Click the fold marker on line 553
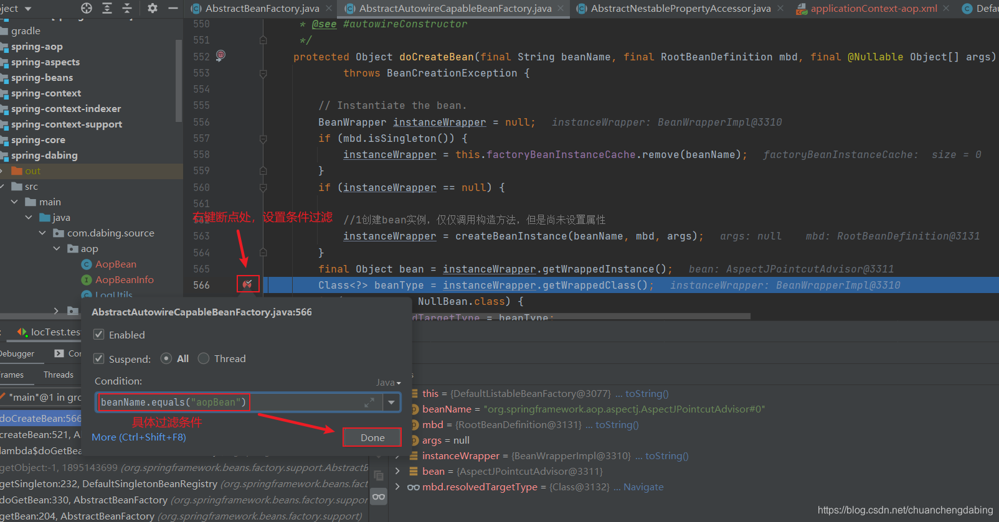Screen dimensions: 999x522 point(263,73)
